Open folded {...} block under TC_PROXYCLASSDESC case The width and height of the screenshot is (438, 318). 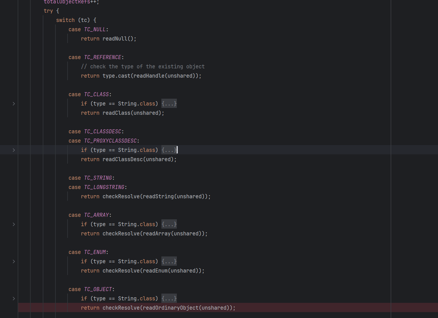click(x=169, y=150)
